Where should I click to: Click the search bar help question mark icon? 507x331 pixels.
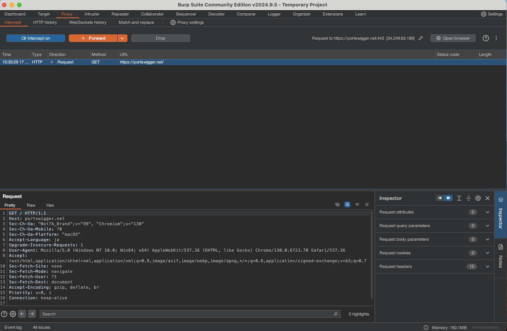pyautogui.click(x=4, y=314)
